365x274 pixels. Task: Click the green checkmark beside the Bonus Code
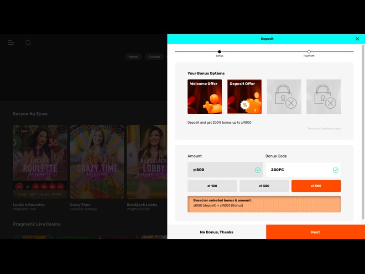336,169
